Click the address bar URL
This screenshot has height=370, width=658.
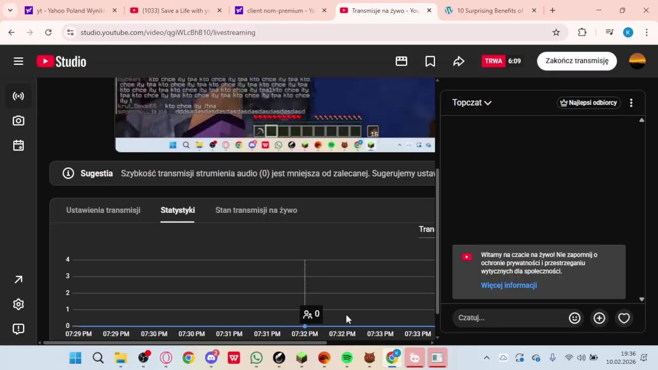[168, 32]
